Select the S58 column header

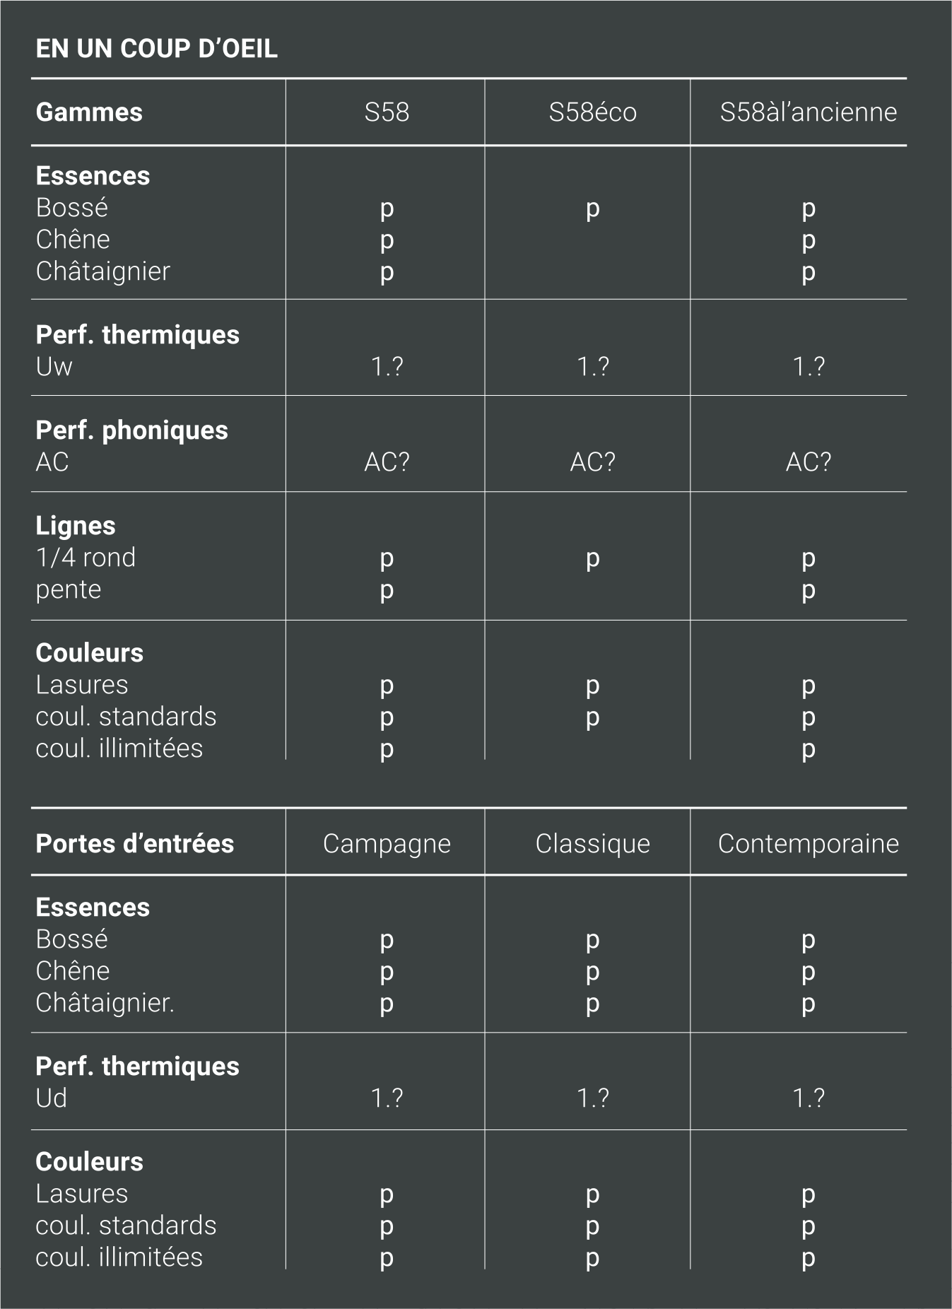pyautogui.click(x=387, y=112)
